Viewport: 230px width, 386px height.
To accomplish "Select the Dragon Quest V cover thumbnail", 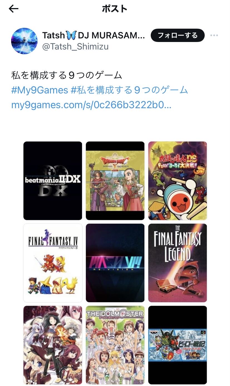I will [115, 181].
